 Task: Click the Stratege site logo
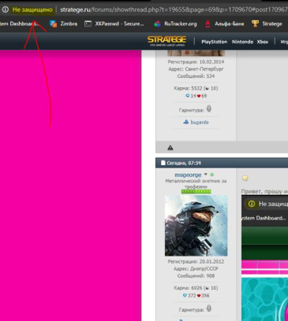point(166,41)
